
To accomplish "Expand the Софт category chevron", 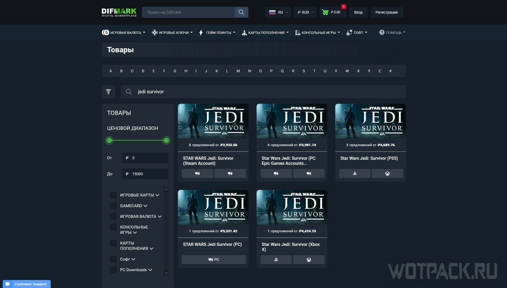I will coord(133,259).
